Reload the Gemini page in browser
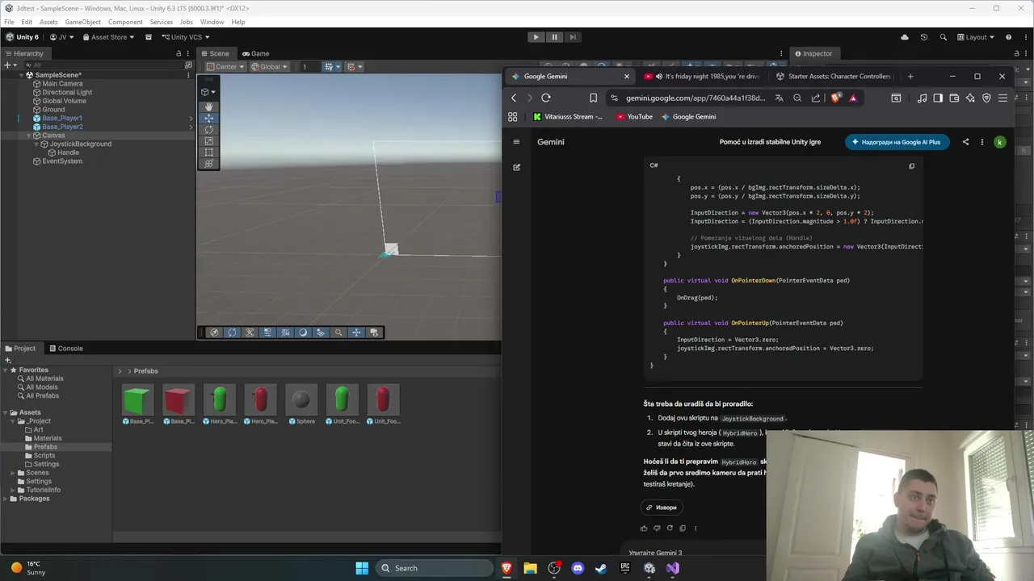1034x581 pixels. tap(546, 98)
